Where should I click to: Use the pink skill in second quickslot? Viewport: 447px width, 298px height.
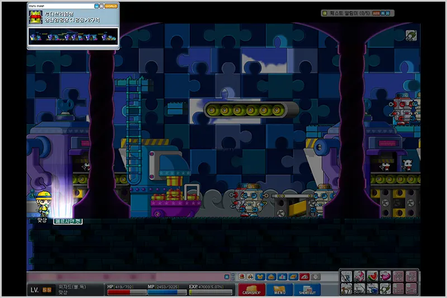coord(359,276)
